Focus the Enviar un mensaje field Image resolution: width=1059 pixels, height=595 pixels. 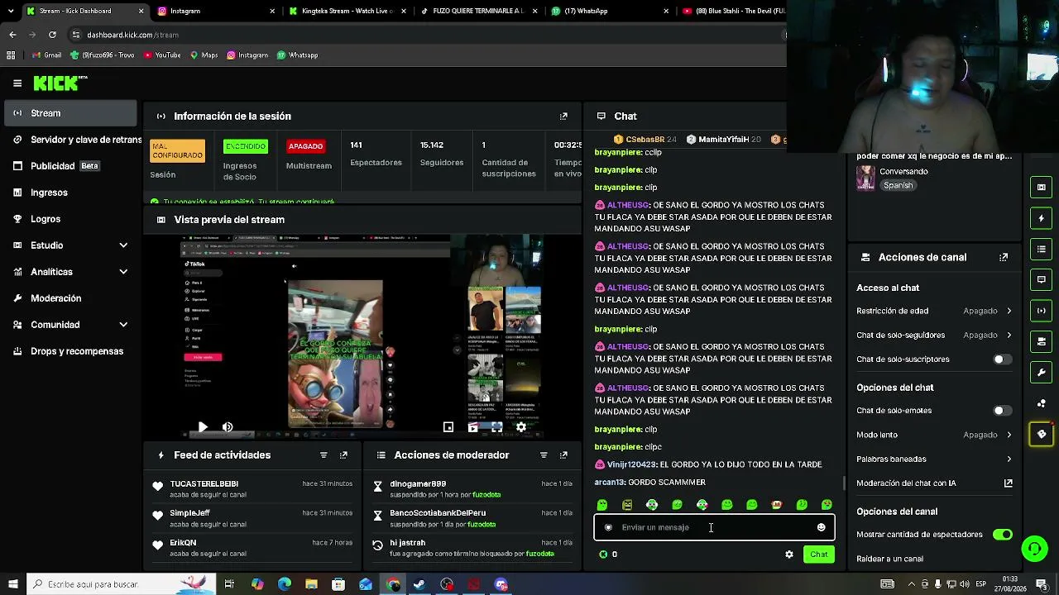coord(714,527)
